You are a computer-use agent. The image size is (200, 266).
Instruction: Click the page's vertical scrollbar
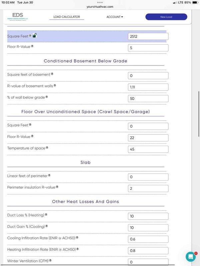(x=199, y=114)
